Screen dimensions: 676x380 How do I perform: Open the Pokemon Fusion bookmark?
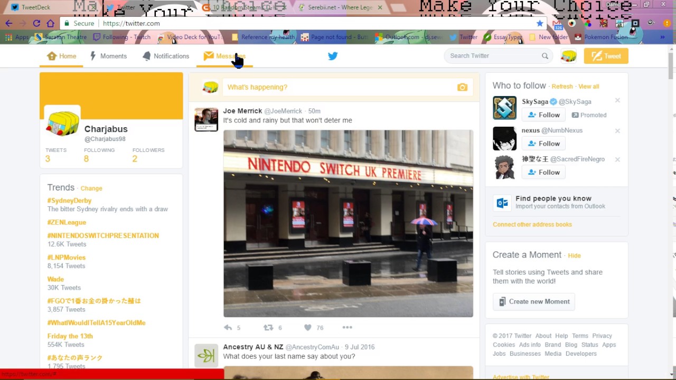(x=601, y=37)
